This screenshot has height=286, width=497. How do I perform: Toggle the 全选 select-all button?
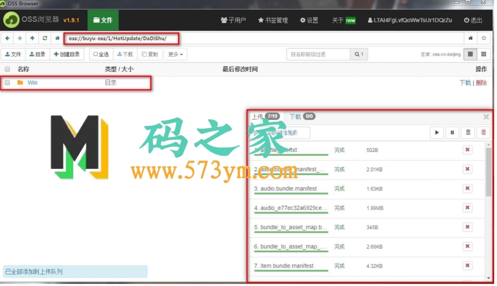[x=101, y=54]
